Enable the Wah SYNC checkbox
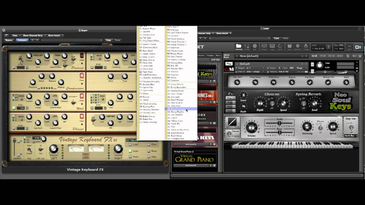Viewport: 365px width, 205px height. (x=14, y=108)
